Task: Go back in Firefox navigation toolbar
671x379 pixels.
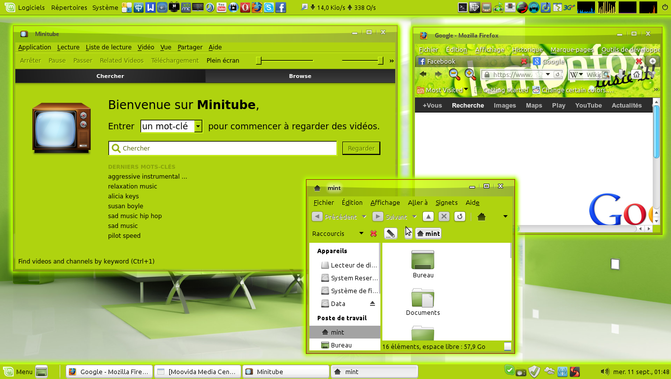Action: pyautogui.click(x=423, y=75)
